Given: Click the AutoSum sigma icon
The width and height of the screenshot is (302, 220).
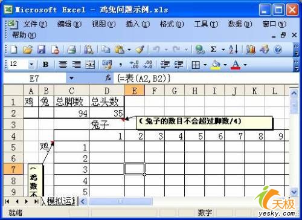Looking at the screenshot, I should coord(213,49).
